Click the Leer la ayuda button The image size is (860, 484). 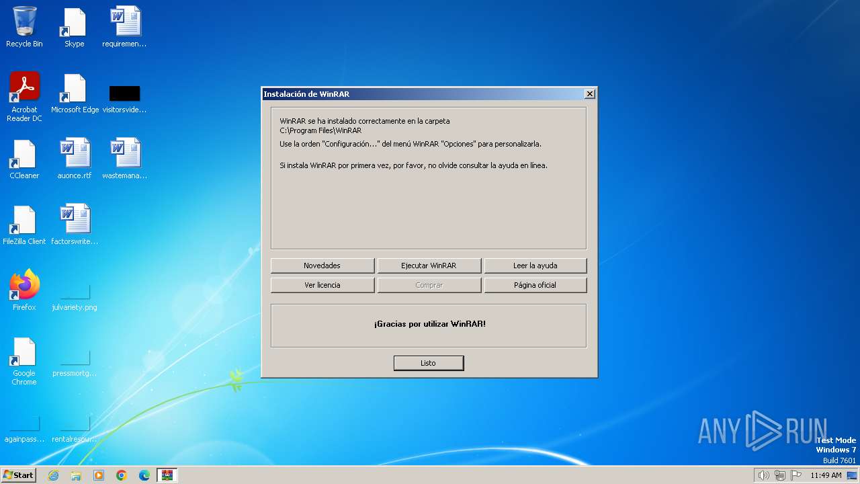535,266
